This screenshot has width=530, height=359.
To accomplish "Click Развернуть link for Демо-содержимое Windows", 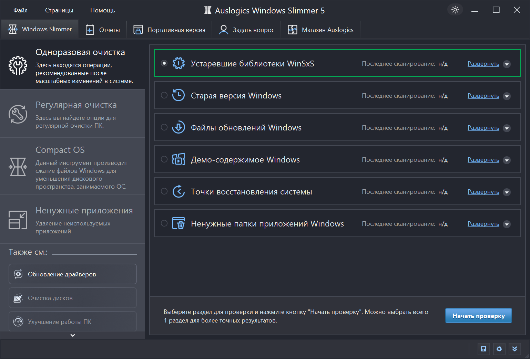I will point(483,160).
